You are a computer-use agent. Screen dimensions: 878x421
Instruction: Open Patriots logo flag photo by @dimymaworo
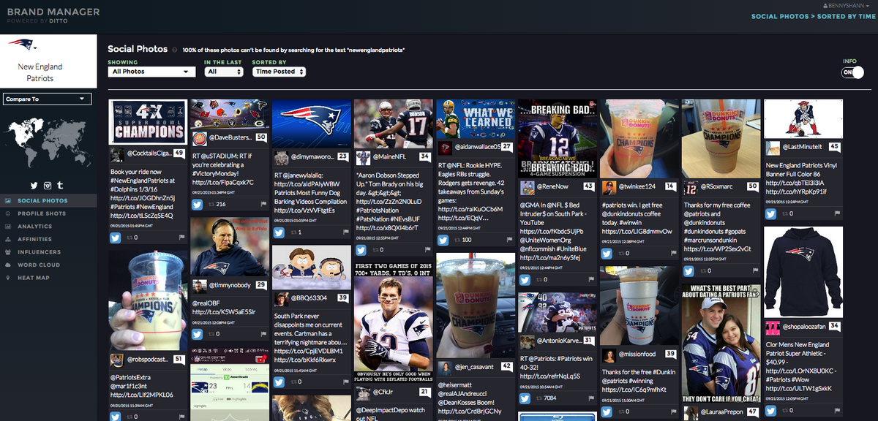pyautogui.click(x=312, y=124)
